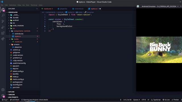Screen dimensions: 182x102
Task: Click the Go Live button
Action: click(x=166, y=100)
